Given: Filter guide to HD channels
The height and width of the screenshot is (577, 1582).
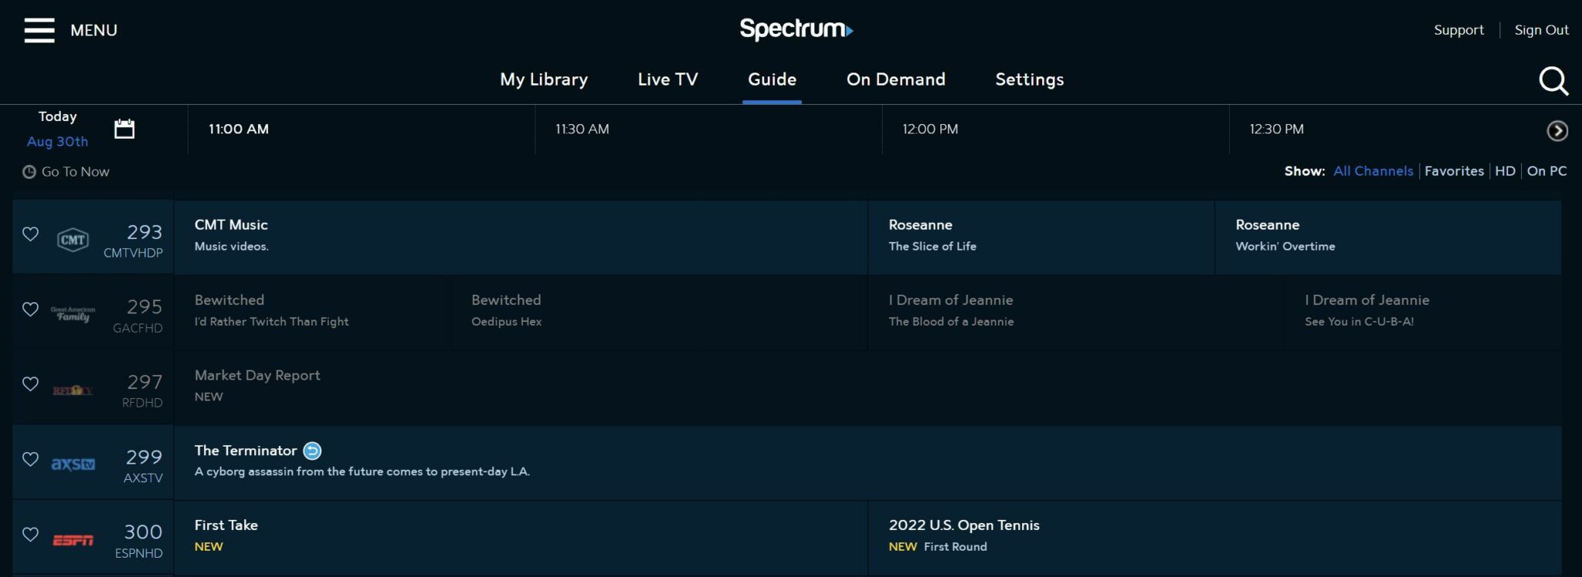Looking at the screenshot, I should pos(1505,171).
